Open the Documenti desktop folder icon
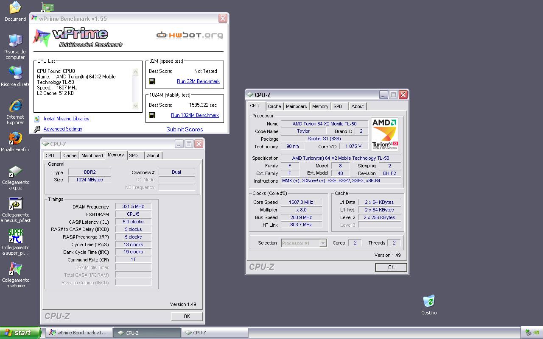This screenshot has width=543, height=339. pos(15,8)
